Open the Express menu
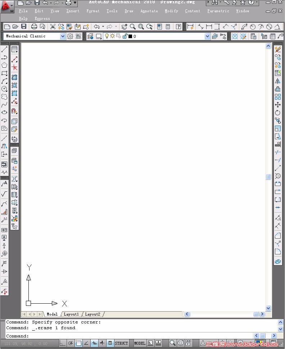The width and height of the screenshot is (285, 349). [42, 18]
